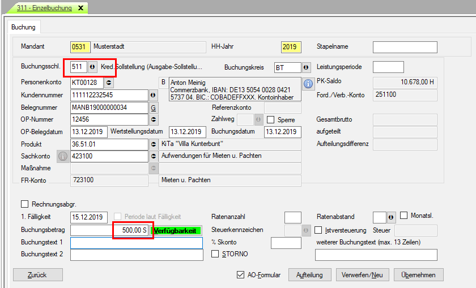
Task: Expand the Buchungskreis dropdown
Action: 306,67
